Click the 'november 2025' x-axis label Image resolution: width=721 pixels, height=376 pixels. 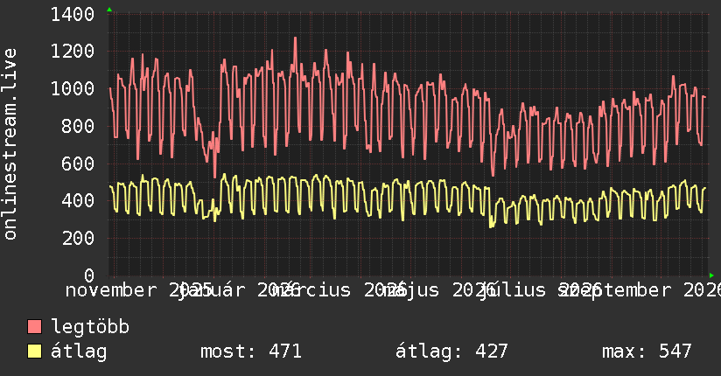pyautogui.click(x=139, y=290)
